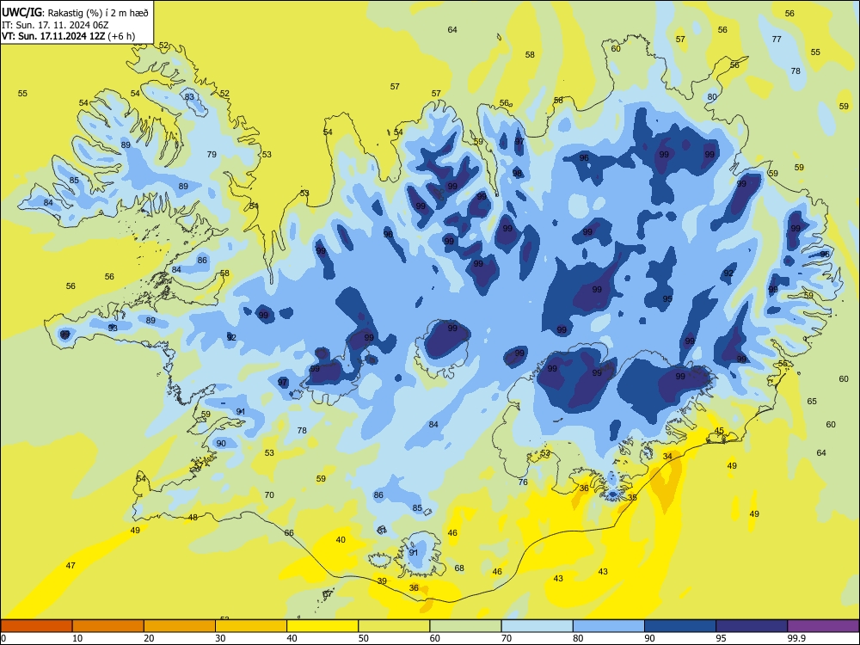Click the map value '45' on the southeast coast
Screen dimensions: 860x645
tap(719, 431)
